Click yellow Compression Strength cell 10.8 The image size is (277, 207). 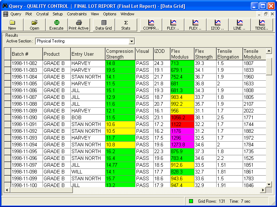[x=120, y=145]
